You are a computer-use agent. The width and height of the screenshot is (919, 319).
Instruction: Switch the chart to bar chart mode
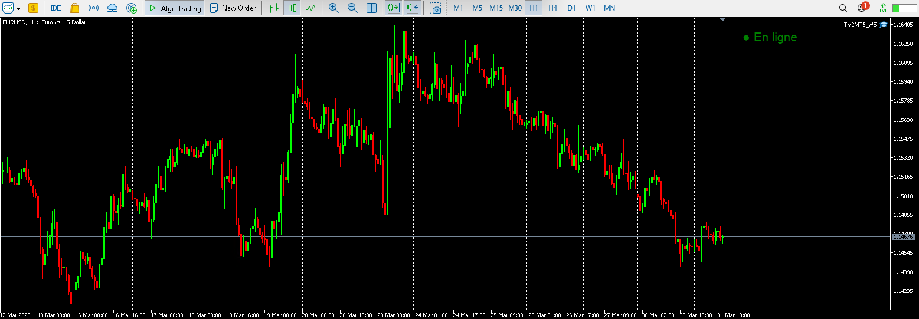pos(273,8)
